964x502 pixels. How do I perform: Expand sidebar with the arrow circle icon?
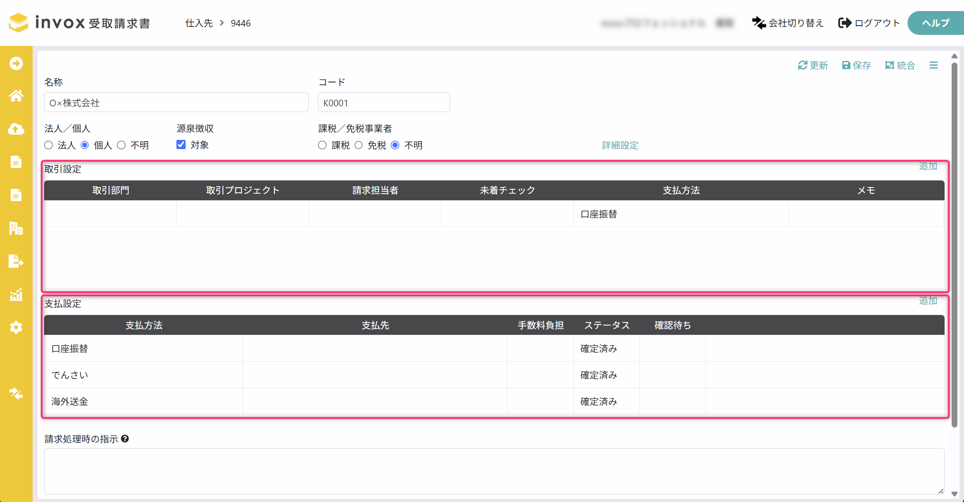click(x=16, y=63)
